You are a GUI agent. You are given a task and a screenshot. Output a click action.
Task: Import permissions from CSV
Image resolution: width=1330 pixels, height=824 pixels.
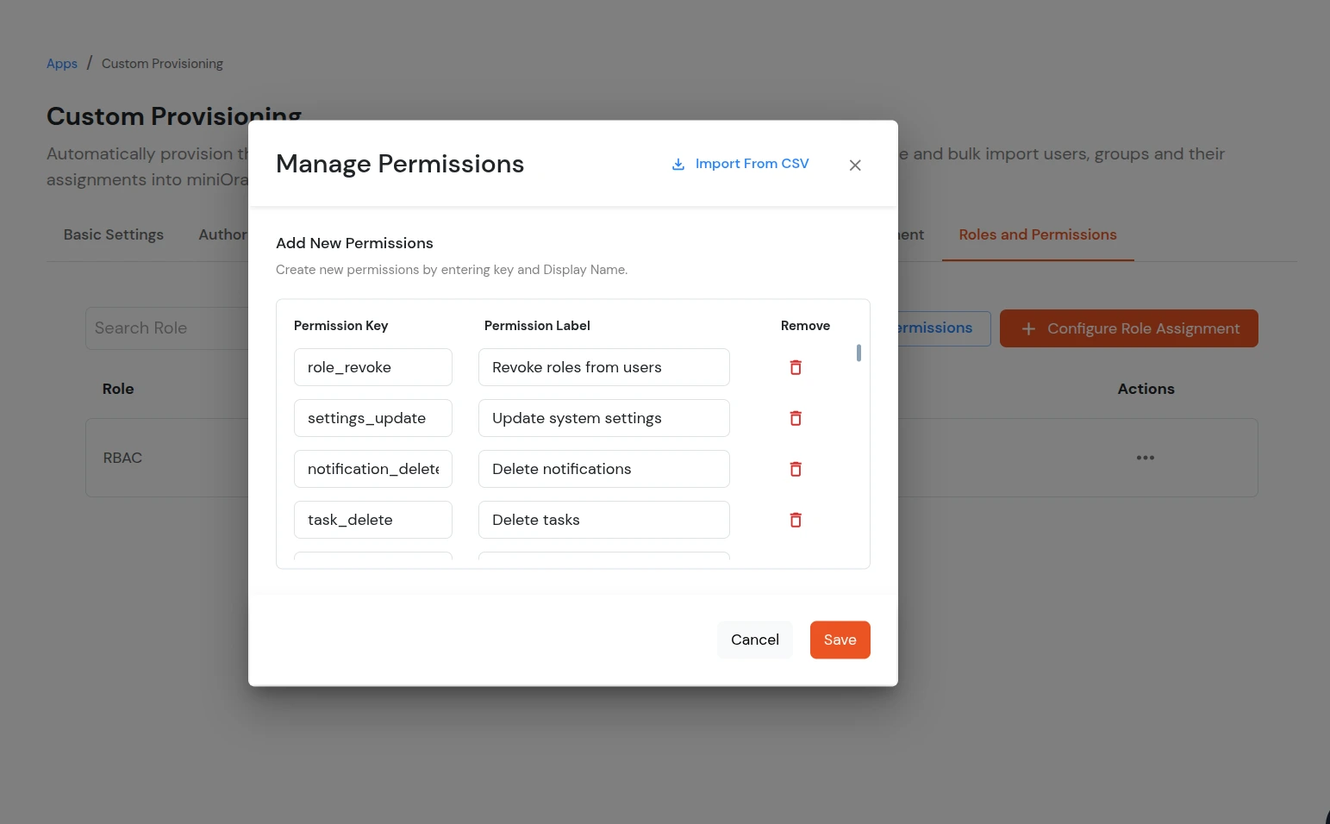[x=751, y=163]
